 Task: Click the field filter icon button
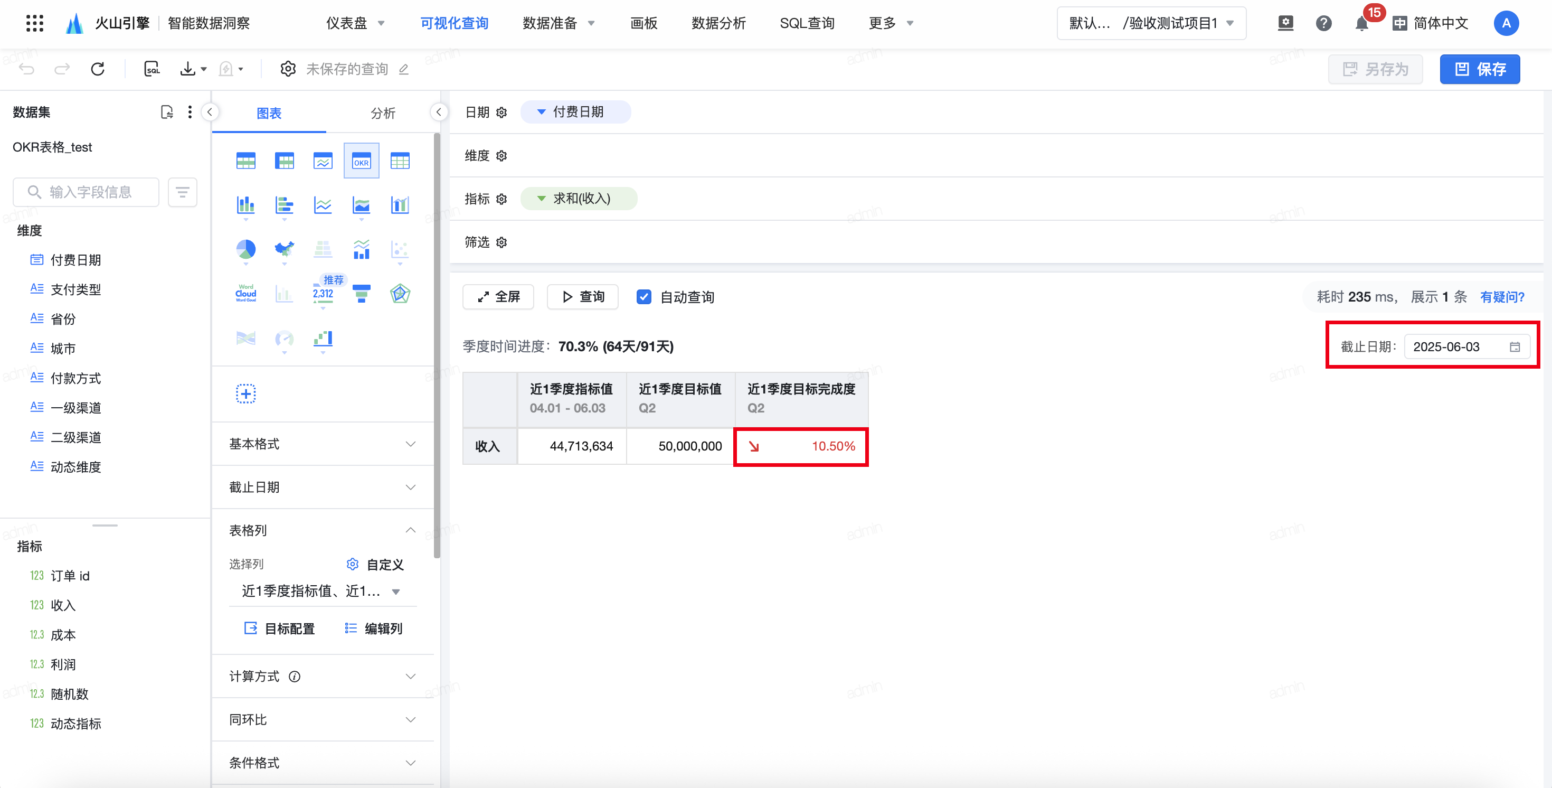coord(183,192)
